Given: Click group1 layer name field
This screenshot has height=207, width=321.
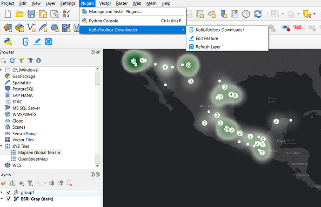Looking at the screenshot, I should [60, 192].
